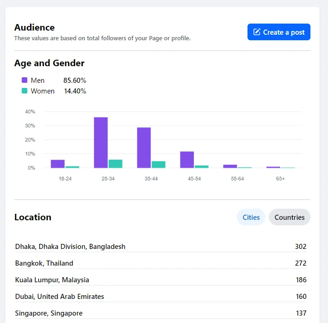Click the 40% y-axis label

pos(30,112)
